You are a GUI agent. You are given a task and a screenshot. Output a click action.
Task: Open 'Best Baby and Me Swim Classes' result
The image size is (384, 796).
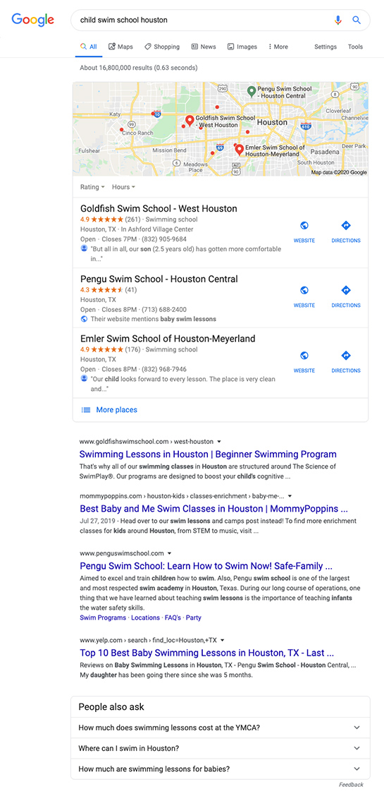pos(213,509)
